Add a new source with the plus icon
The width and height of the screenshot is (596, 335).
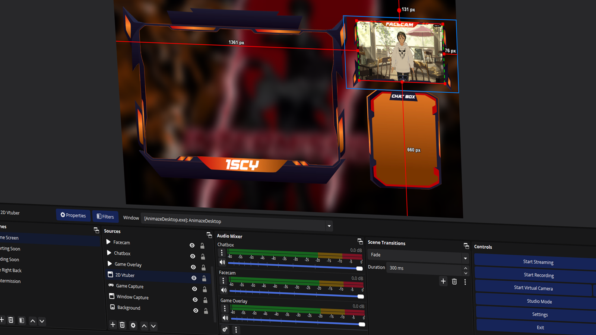point(113,325)
